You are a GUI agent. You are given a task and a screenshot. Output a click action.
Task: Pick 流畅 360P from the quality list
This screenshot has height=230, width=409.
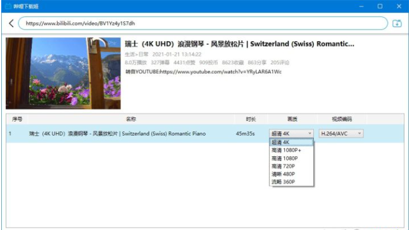pyautogui.click(x=291, y=182)
